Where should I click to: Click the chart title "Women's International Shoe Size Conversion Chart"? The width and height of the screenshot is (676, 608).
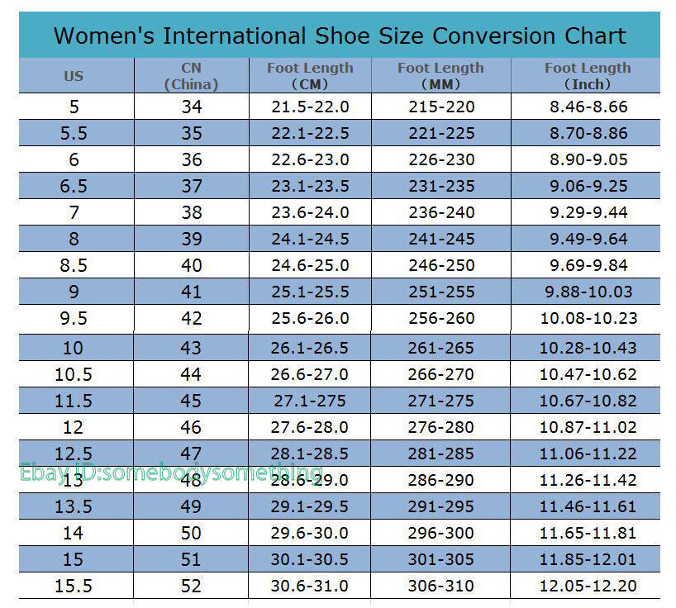click(x=340, y=36)
